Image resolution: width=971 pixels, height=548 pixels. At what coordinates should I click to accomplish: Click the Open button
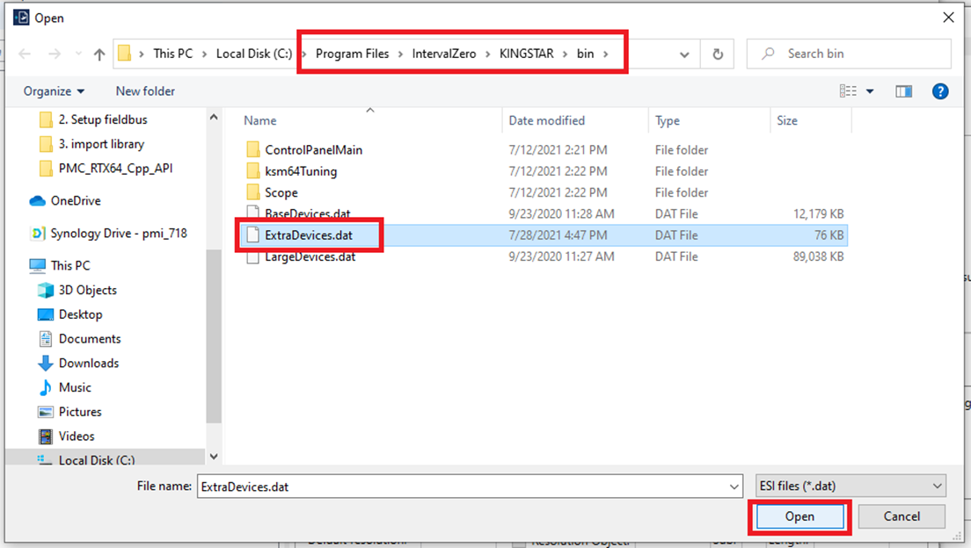click(x=799, y=516)
